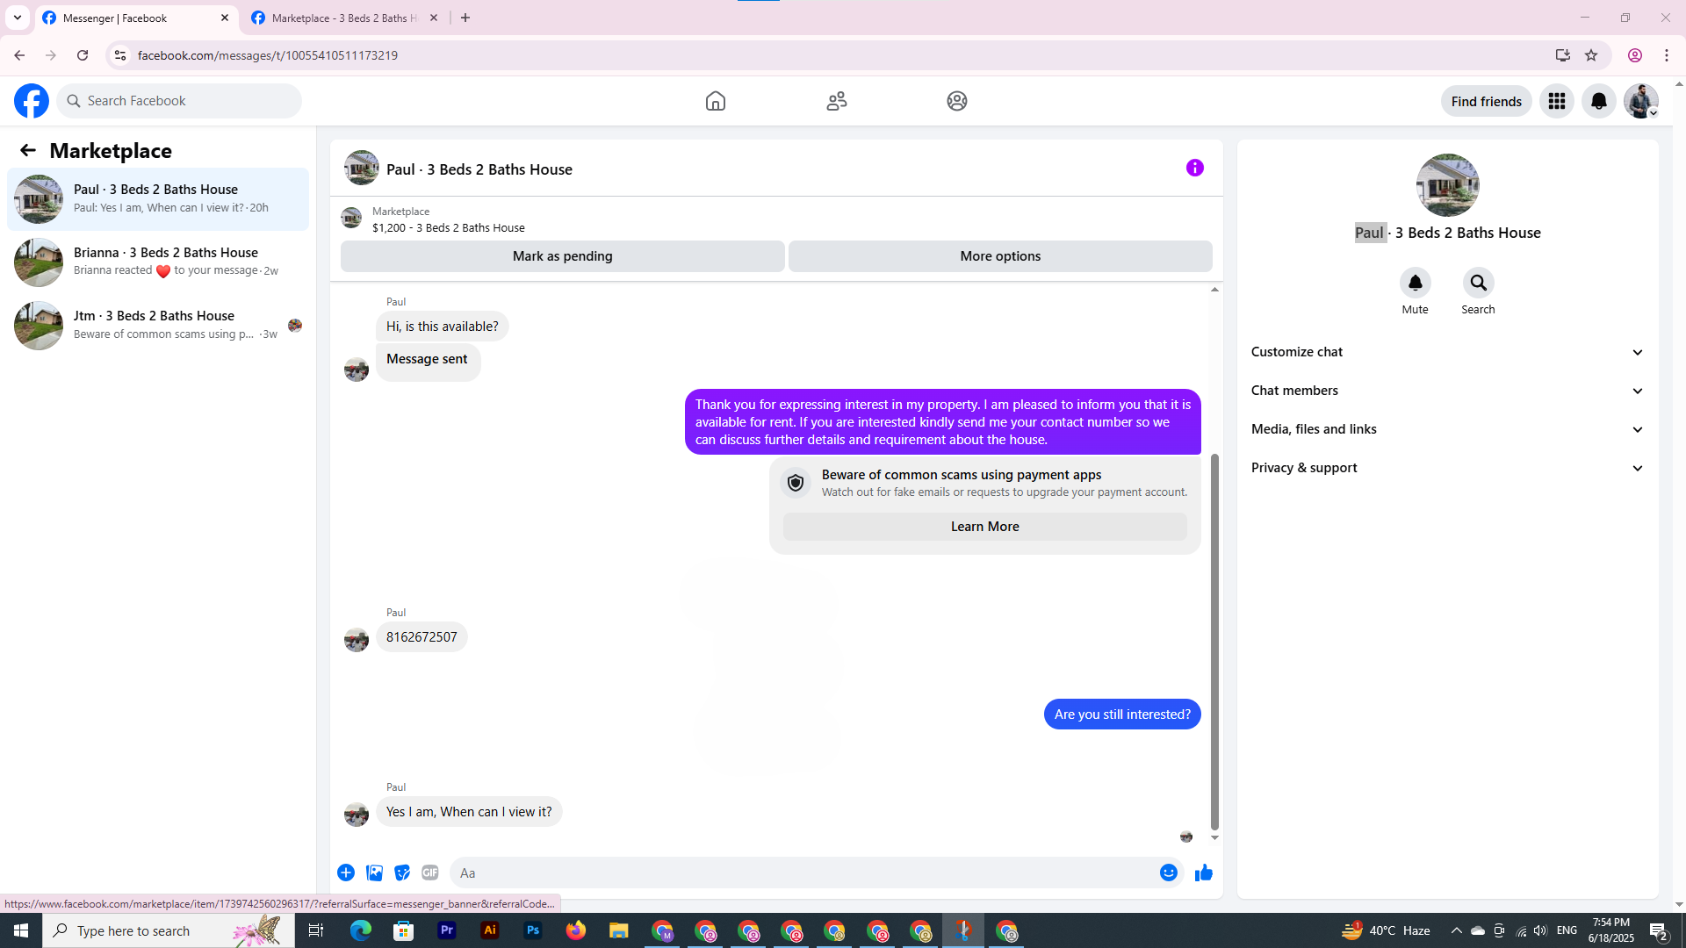This screenshot has width=1686, height=948.
Task: Mute the Paul conversation
Action: 1416,283
